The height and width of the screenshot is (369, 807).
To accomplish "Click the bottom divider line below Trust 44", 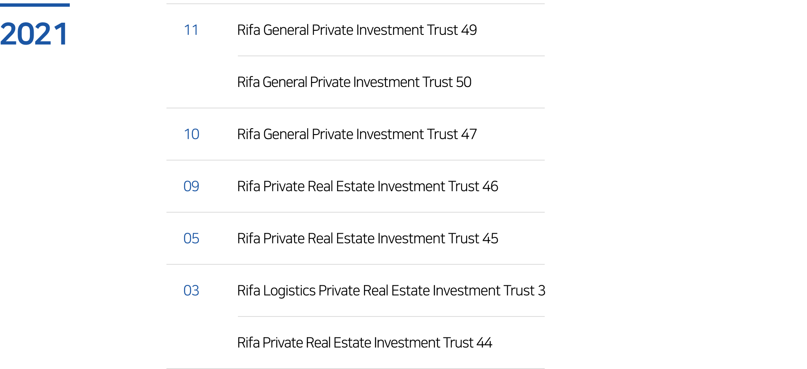I will coord(355,368).
